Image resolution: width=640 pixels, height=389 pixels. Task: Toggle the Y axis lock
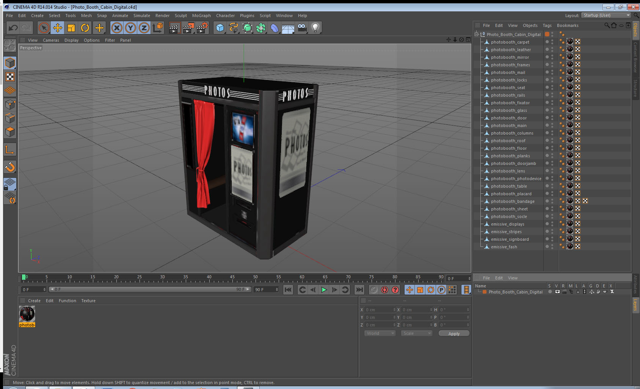click(130, 28)
